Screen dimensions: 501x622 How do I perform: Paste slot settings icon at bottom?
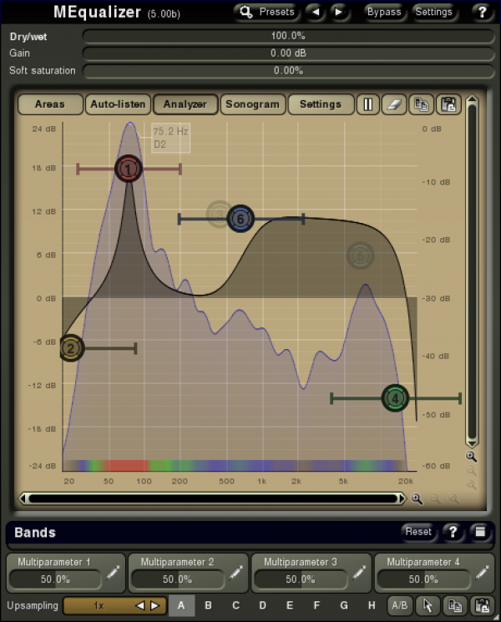(483, 606)
